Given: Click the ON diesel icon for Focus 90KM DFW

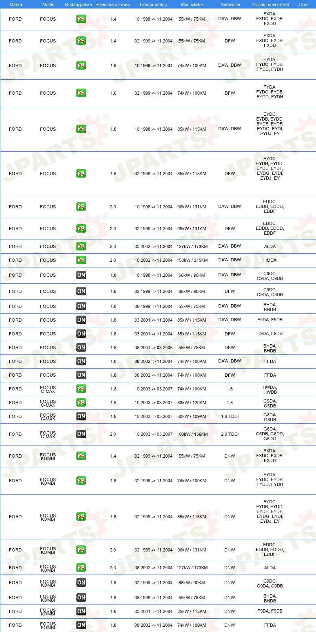Looking at the screenshot, I should pos(81,291).
